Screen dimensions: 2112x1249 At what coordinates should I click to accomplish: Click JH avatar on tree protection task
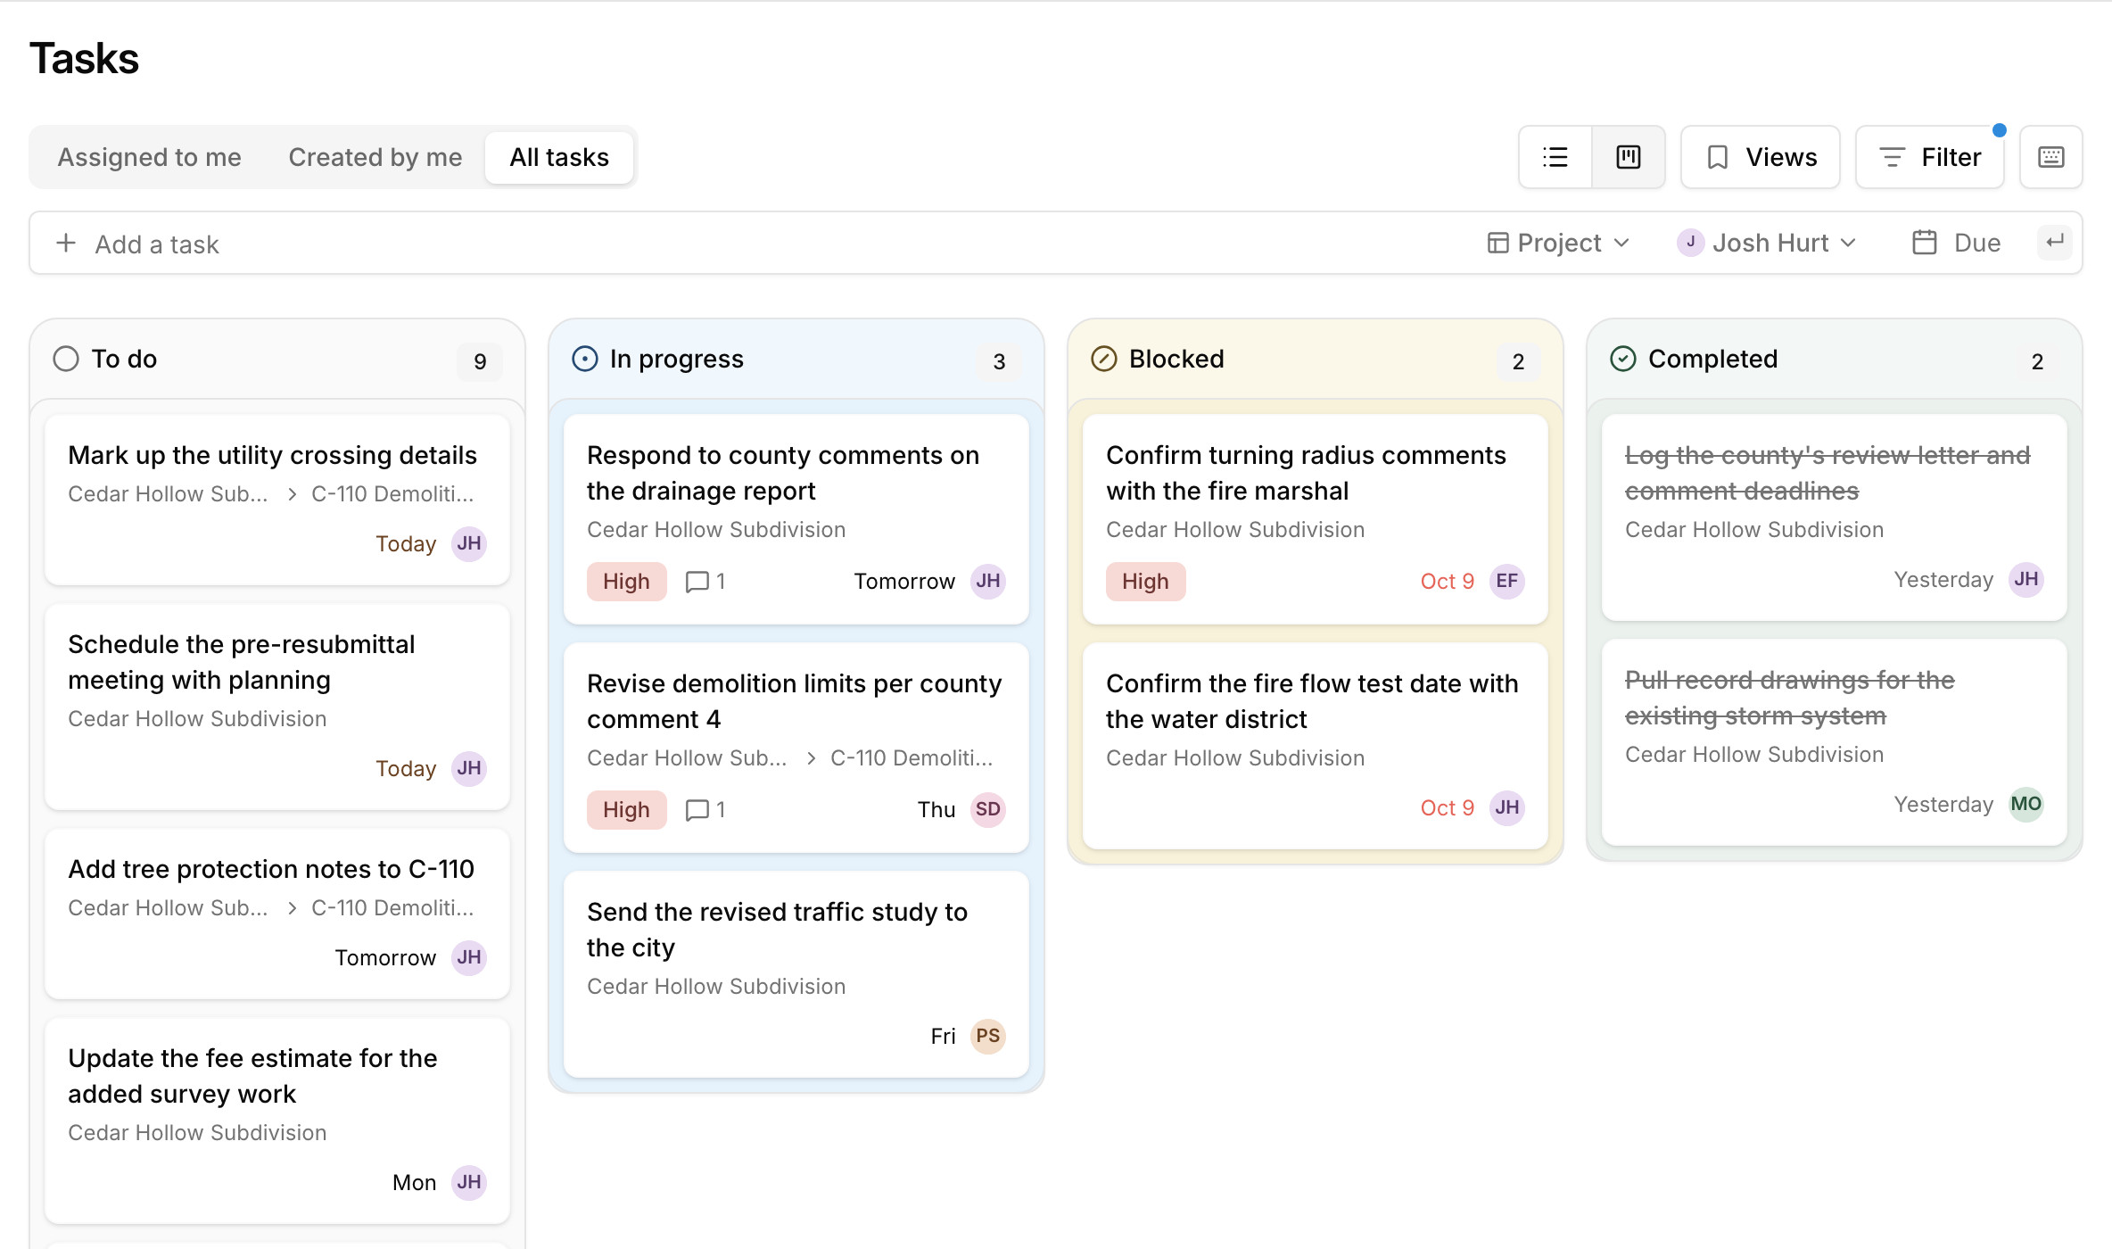(469, 957)
